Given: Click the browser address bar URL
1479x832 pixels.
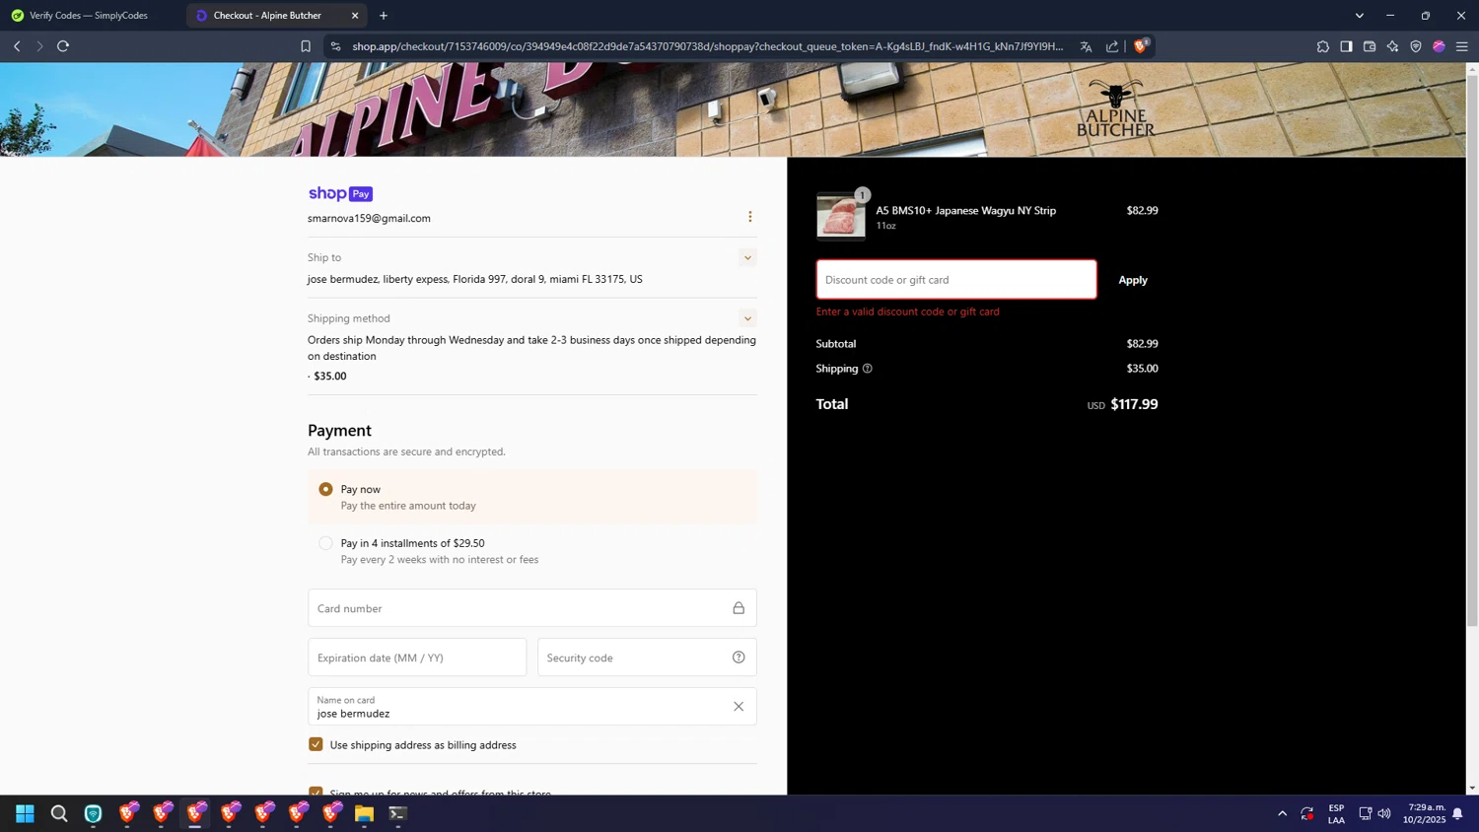Looking at the screenshot, I should (708, 46).
